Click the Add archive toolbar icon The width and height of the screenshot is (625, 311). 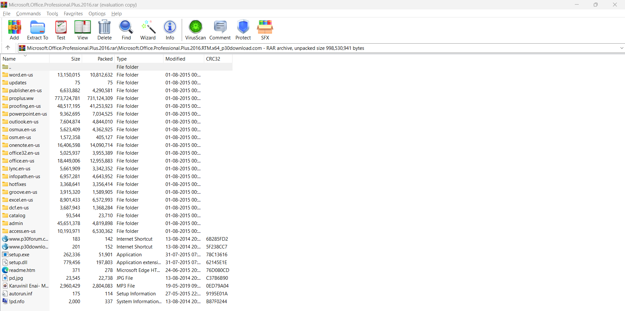pyautogui.click(x=14, y=30)
